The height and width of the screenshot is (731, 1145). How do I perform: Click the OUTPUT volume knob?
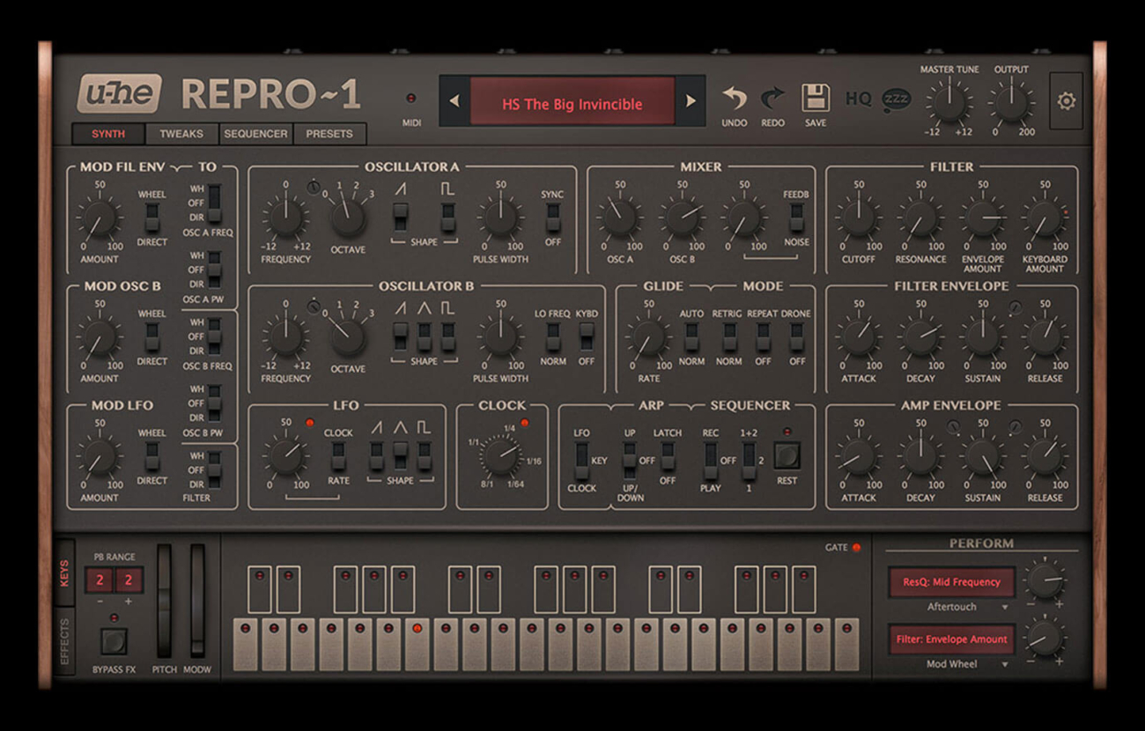coord(1010,104)
